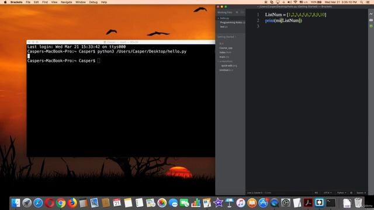Viewport: 374px width, 210px height.
Task: Open Calendar from the dock
Action: [x=117, y=203]
